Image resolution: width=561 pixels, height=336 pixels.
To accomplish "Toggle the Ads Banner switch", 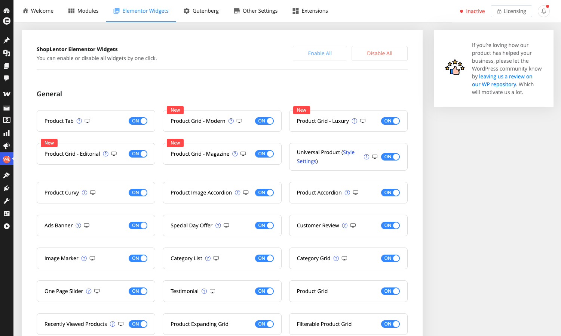I will [138, 225].
